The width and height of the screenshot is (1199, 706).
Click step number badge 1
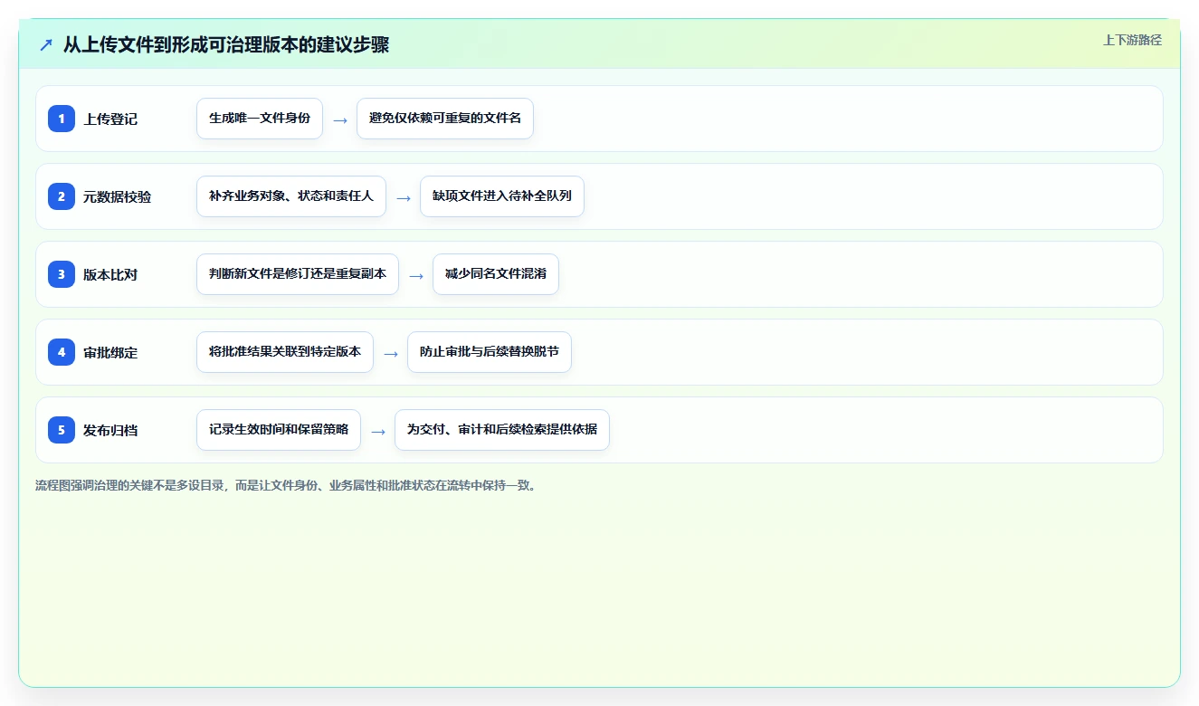coord(62,119)
